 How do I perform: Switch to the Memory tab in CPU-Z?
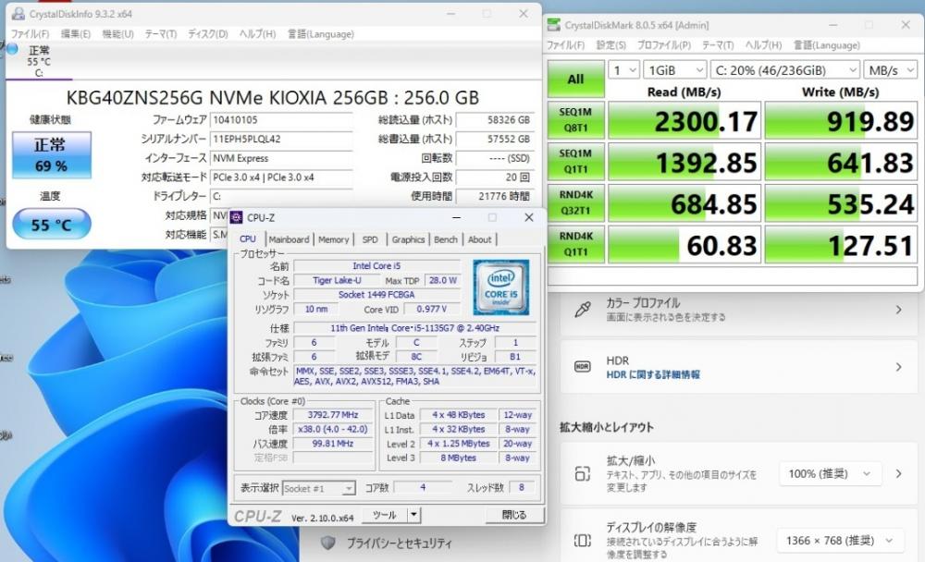click(333, 239)
